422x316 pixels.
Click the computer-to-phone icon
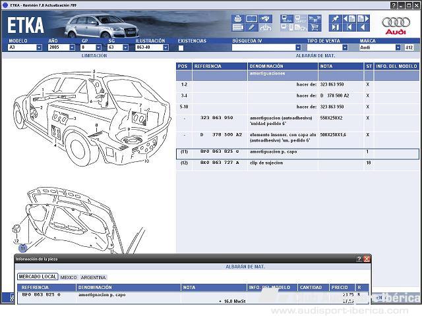[287, 28]
